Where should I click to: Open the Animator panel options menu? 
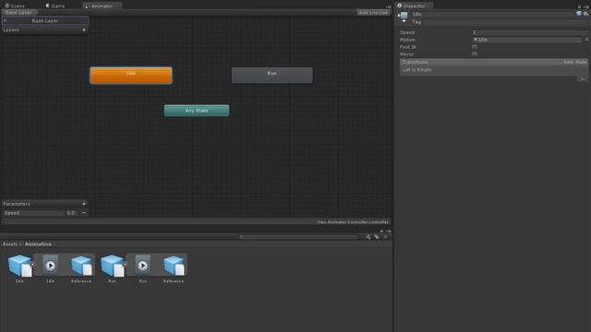(x=388, y=6)
